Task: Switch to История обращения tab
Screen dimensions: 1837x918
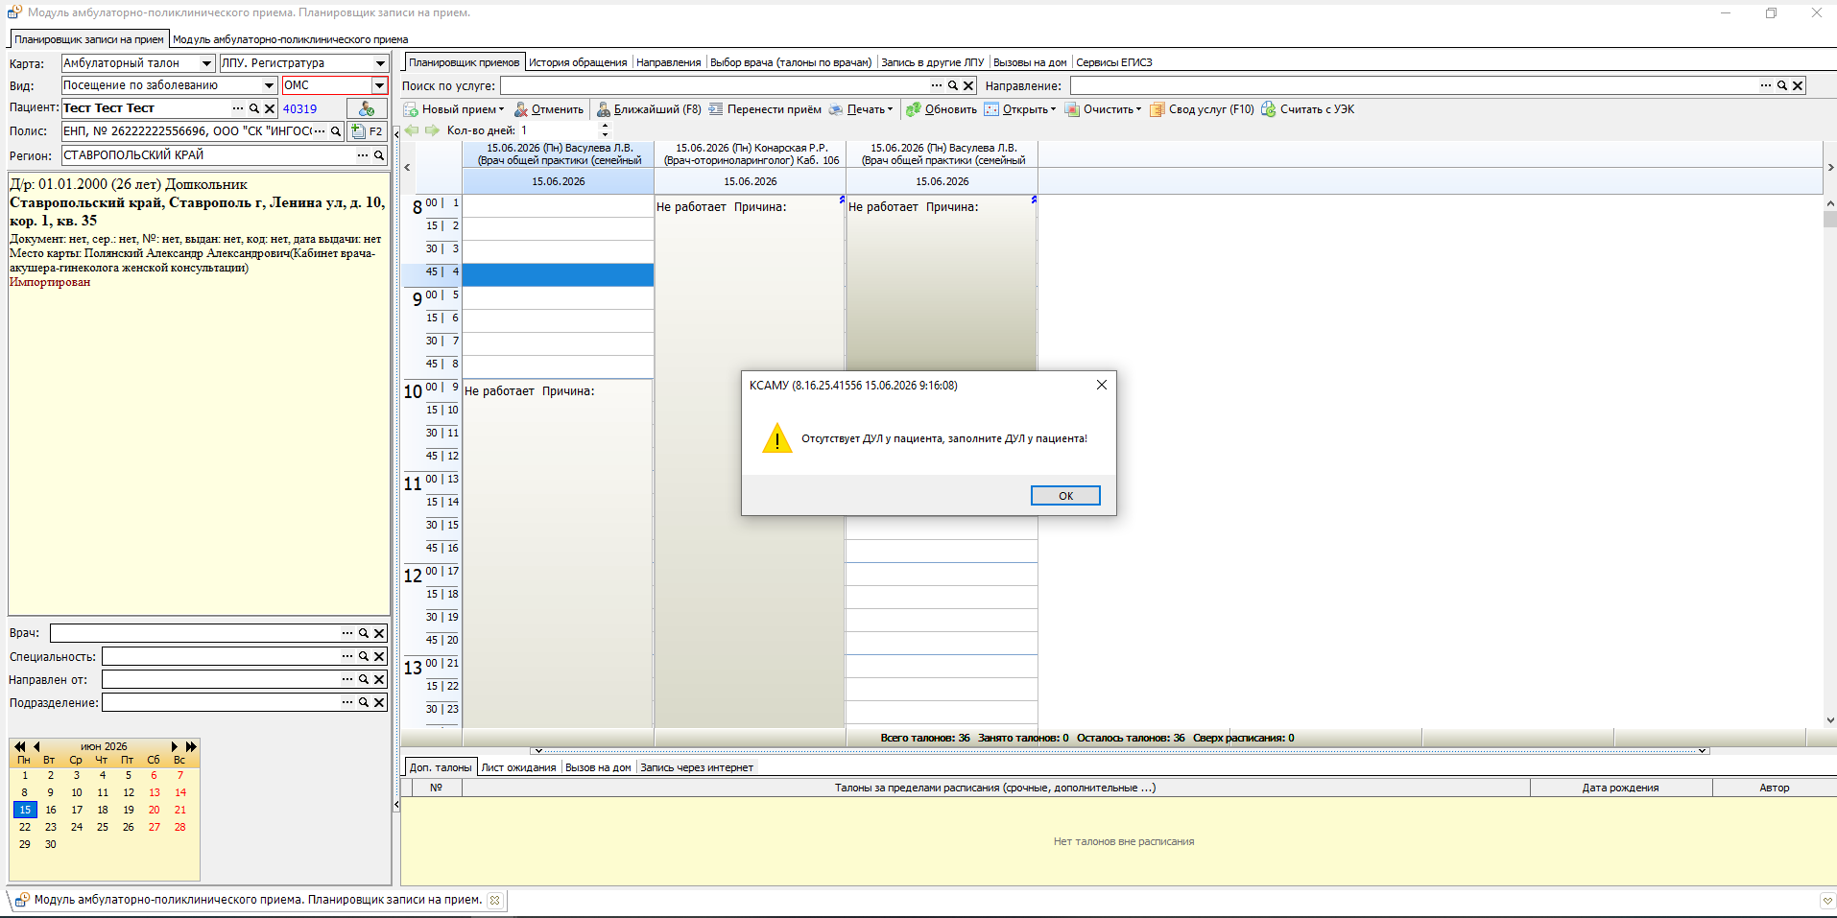Action: 578,62
